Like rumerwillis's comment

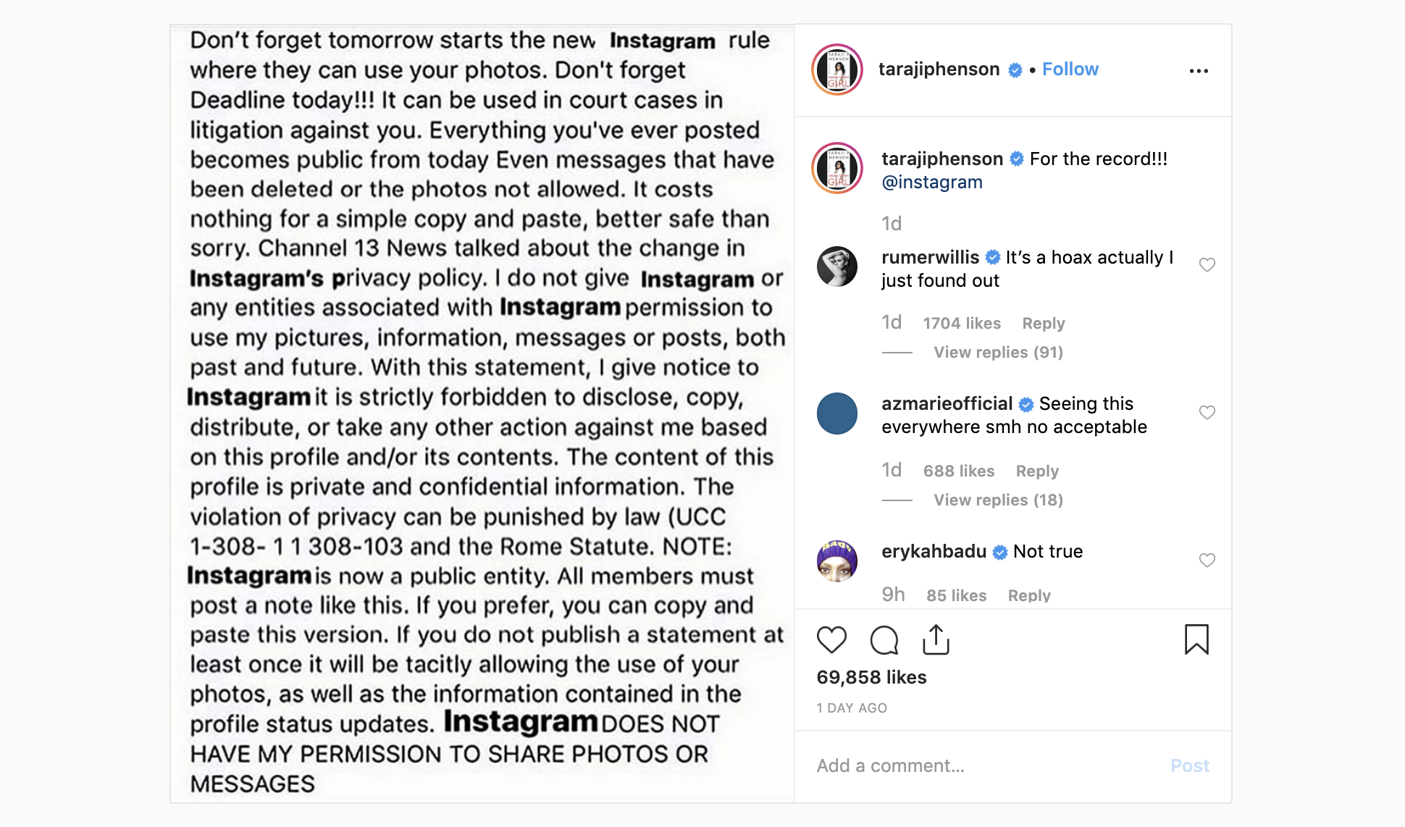click(x=1207, y=265)
